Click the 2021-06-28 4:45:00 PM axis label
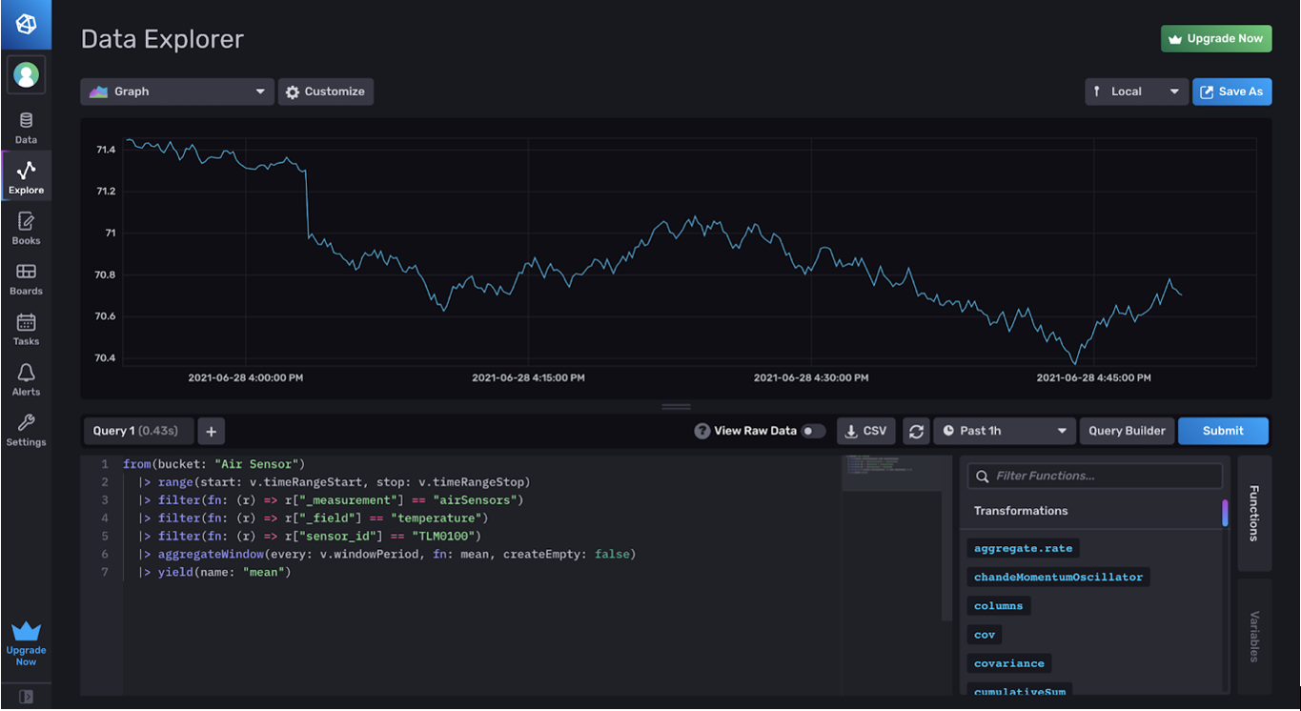This screenshot has width=1301, height=711. pyautogui.click(x=1093, y=377)
